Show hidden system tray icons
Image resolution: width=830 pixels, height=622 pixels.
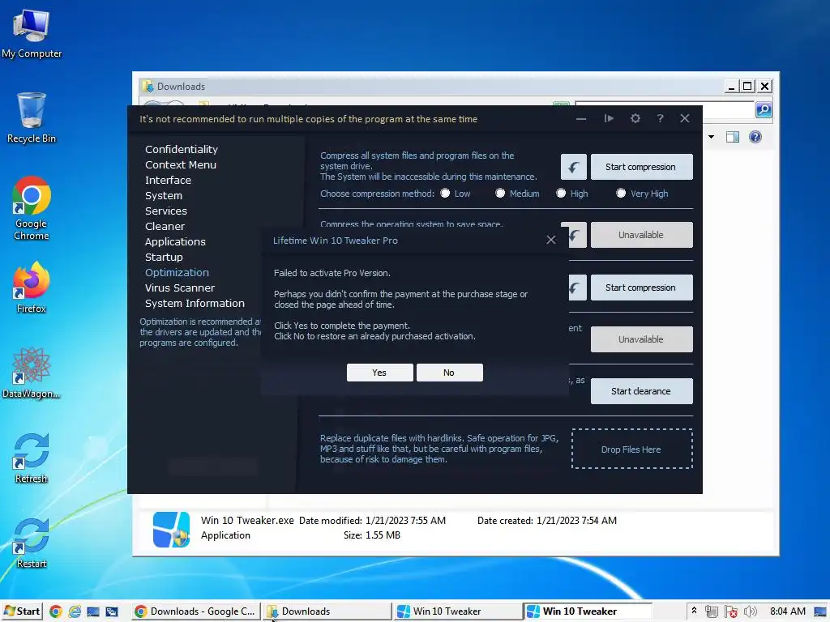[x=694, y=611]
